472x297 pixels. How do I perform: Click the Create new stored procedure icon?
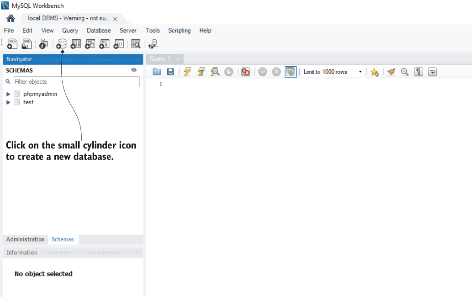pos(104,43)
